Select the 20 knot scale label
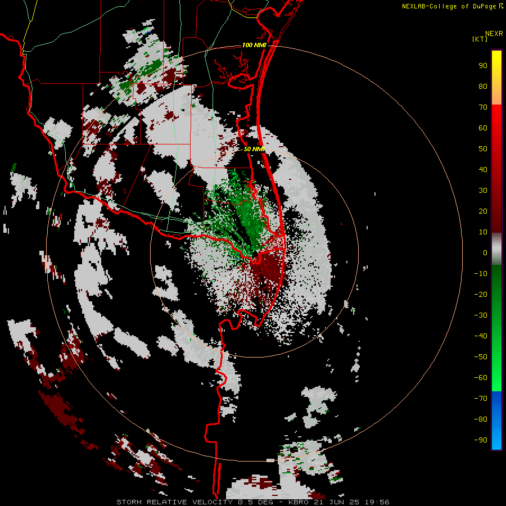 pos(483,211)
